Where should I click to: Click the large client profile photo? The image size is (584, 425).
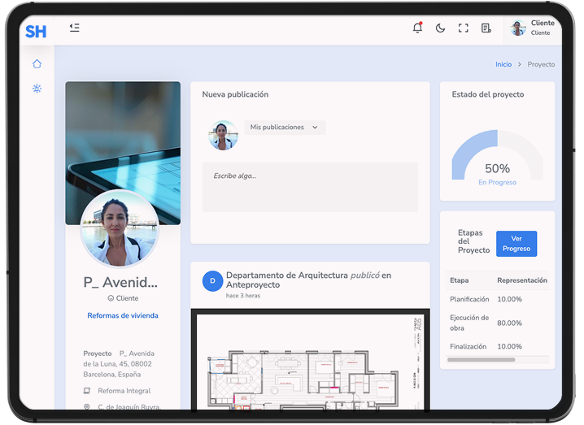[120, 229]
